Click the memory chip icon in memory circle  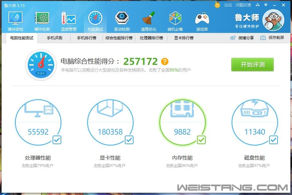tap(182, 108)
